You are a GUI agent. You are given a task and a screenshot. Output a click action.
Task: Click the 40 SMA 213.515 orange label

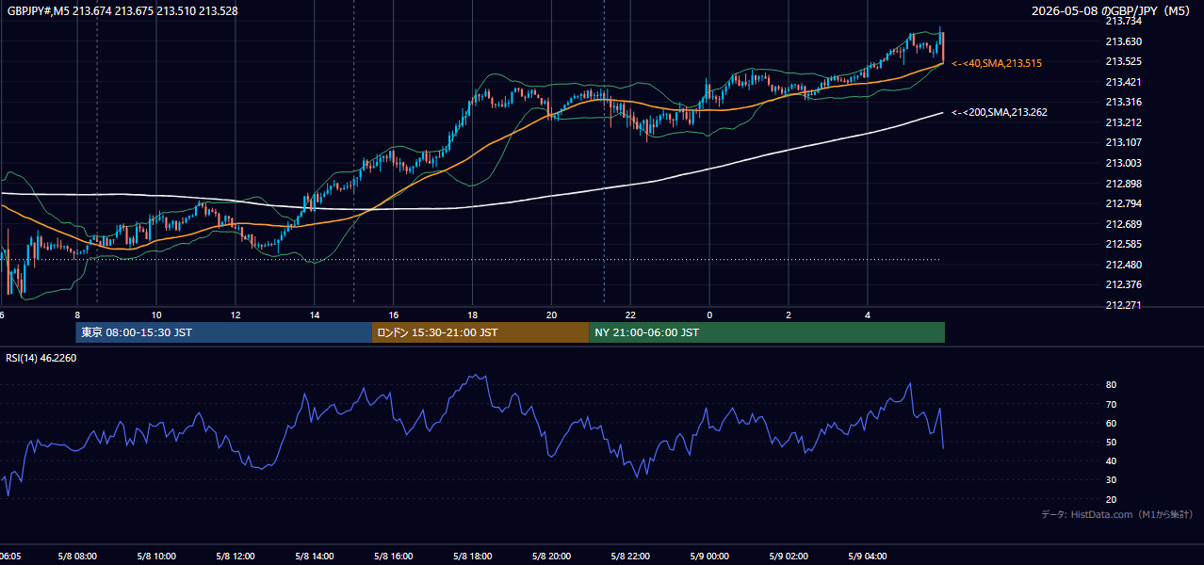tap(997, 63)
